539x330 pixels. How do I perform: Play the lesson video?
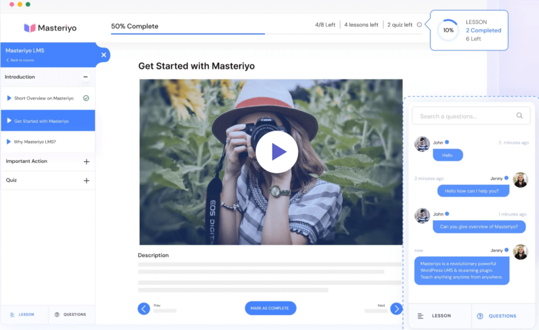(x=277, y=151)
